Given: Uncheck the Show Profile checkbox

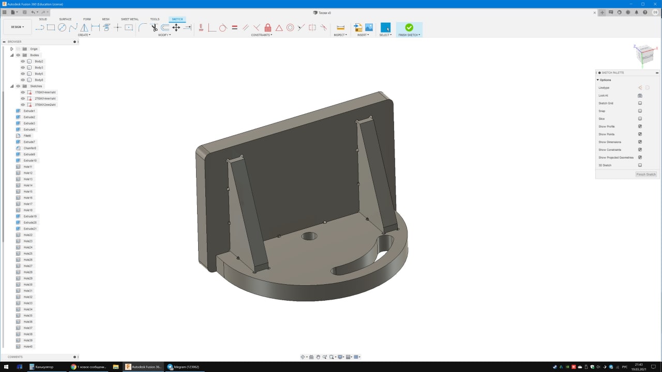Looking at the screenshot, I should pyautogui.click(x=640, y=127).
